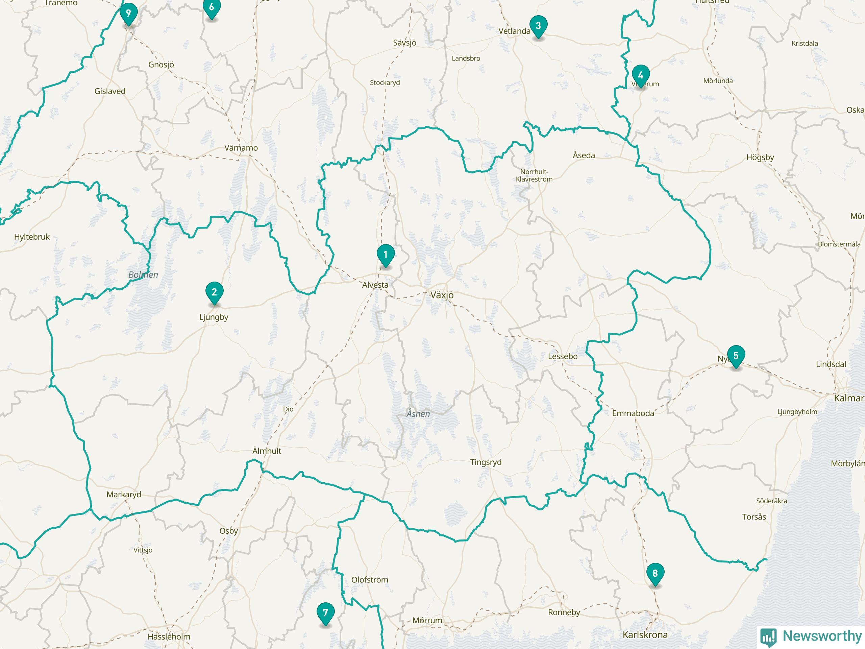This screenshot has height=649, width=865.
Task: Click the Emmaboda town label
Action: pos(633,413)
